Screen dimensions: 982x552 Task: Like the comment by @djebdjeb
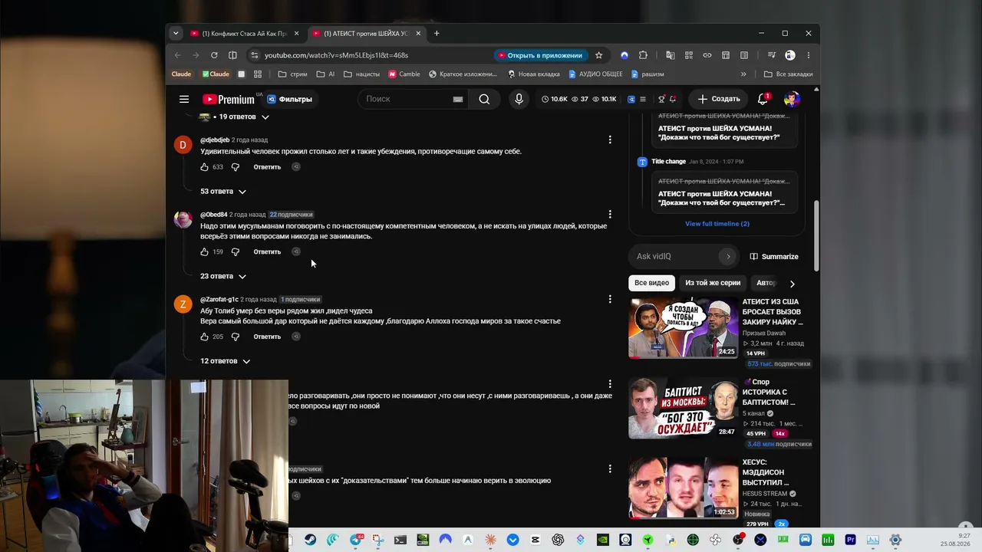pyautogui.click(x=204, y=166)
